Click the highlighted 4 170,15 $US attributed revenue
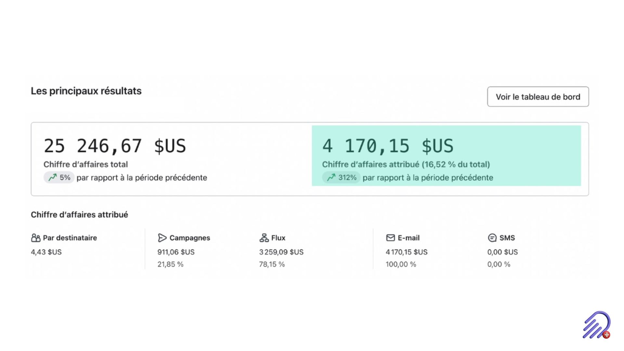The image size is (624, 351). 388,146
